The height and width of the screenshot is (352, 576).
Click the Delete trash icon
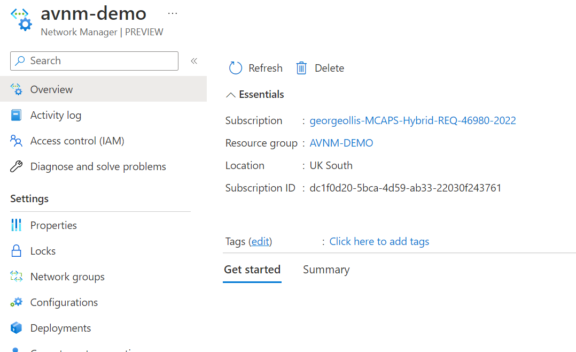(x=301, y=68)
